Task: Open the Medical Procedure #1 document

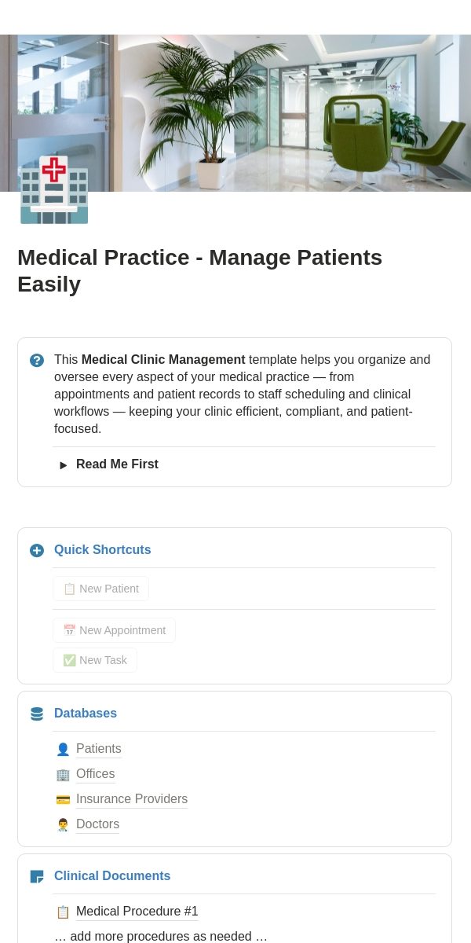Action: (137, 912)
